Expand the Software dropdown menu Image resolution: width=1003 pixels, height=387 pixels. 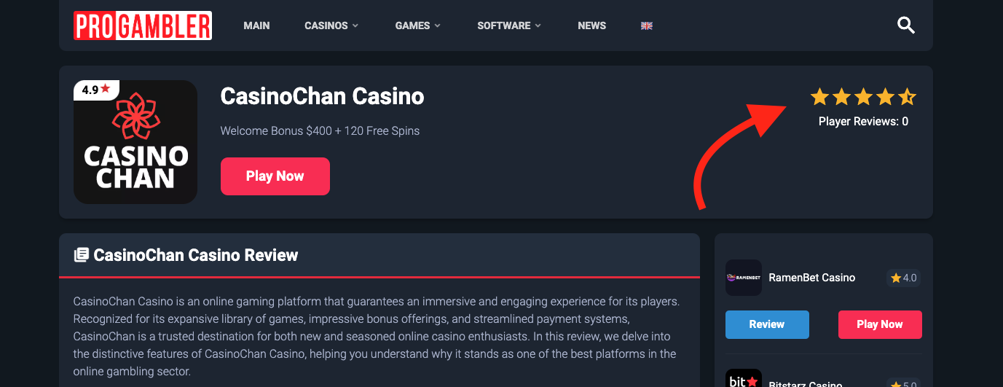(508, 26)
